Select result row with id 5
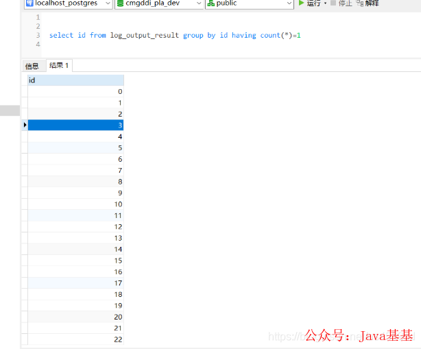Image resolution: width=421 pixels, height=349 pixels. [75, 148]
